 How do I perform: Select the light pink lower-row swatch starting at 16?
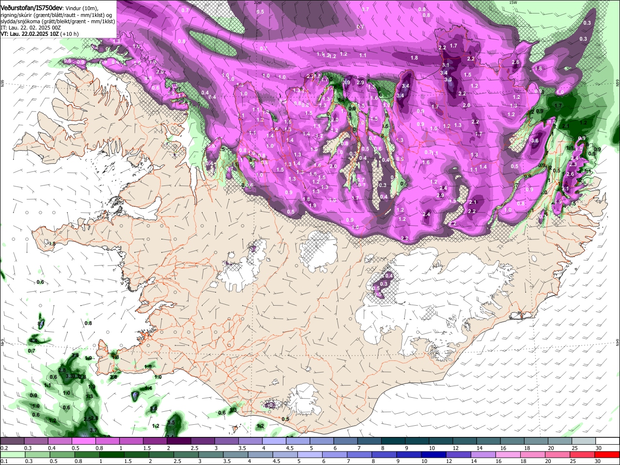click(508, 454)
